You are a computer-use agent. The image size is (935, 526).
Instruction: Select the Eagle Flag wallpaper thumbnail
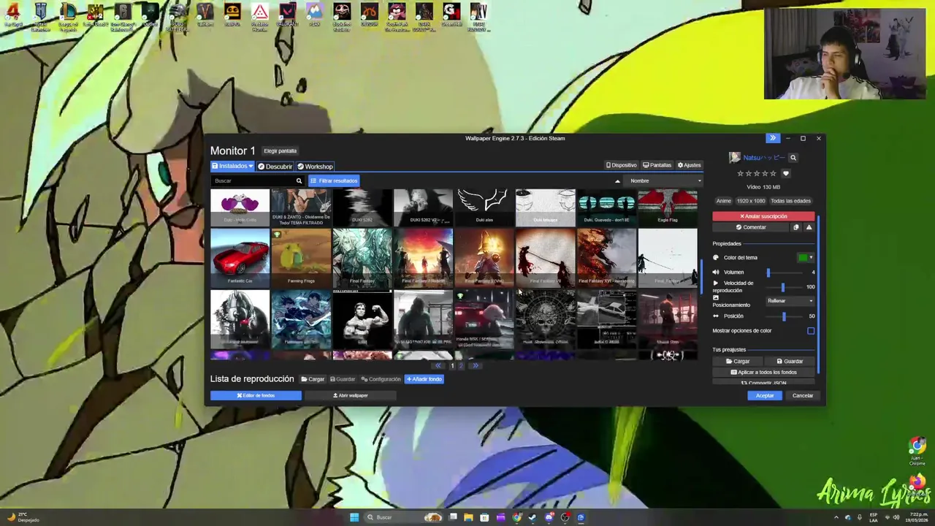tap(668, 207)
